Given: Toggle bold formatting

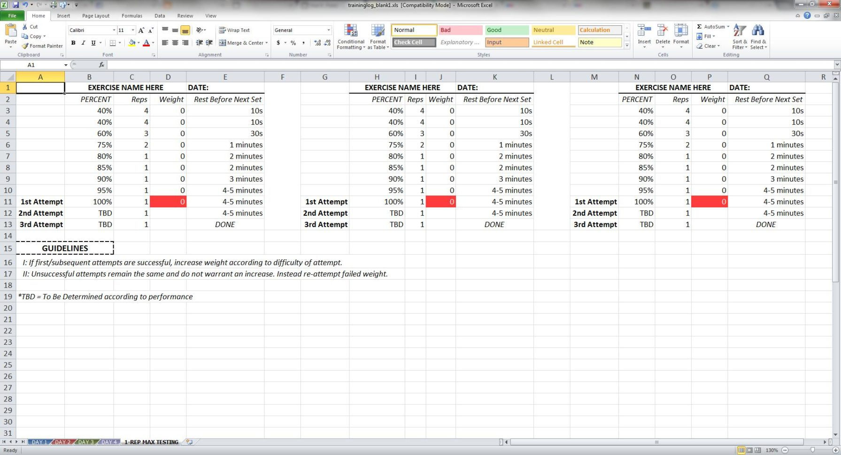Looking at the screenshot, I should click(x=73, y=43).
